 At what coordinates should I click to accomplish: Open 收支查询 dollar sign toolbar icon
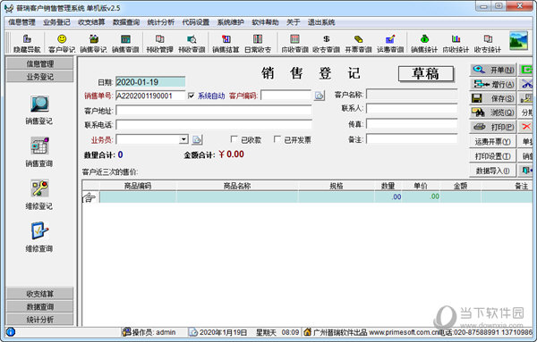pyautogui.click(x=327, y=44)
